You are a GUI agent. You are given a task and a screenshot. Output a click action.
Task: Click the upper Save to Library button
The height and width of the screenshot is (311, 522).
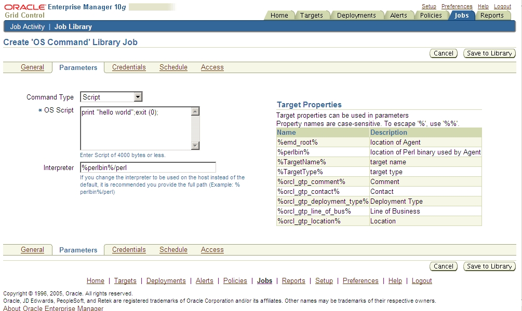pos(489,53)
